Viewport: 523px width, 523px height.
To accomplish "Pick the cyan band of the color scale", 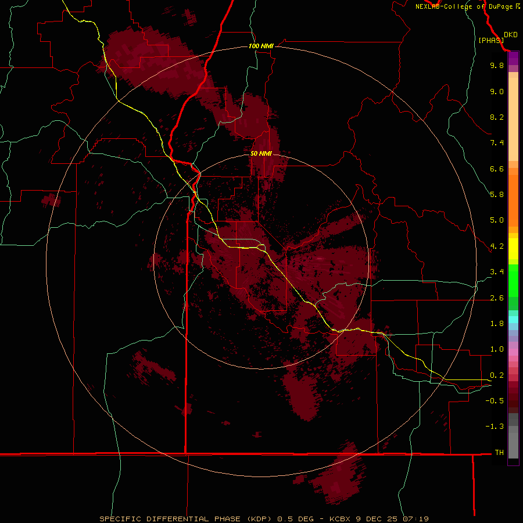I will tap(513, 320).
